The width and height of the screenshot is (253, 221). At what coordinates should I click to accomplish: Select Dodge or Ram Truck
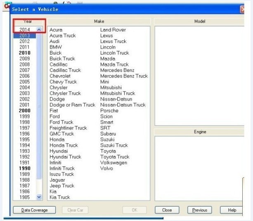point(73,105)
